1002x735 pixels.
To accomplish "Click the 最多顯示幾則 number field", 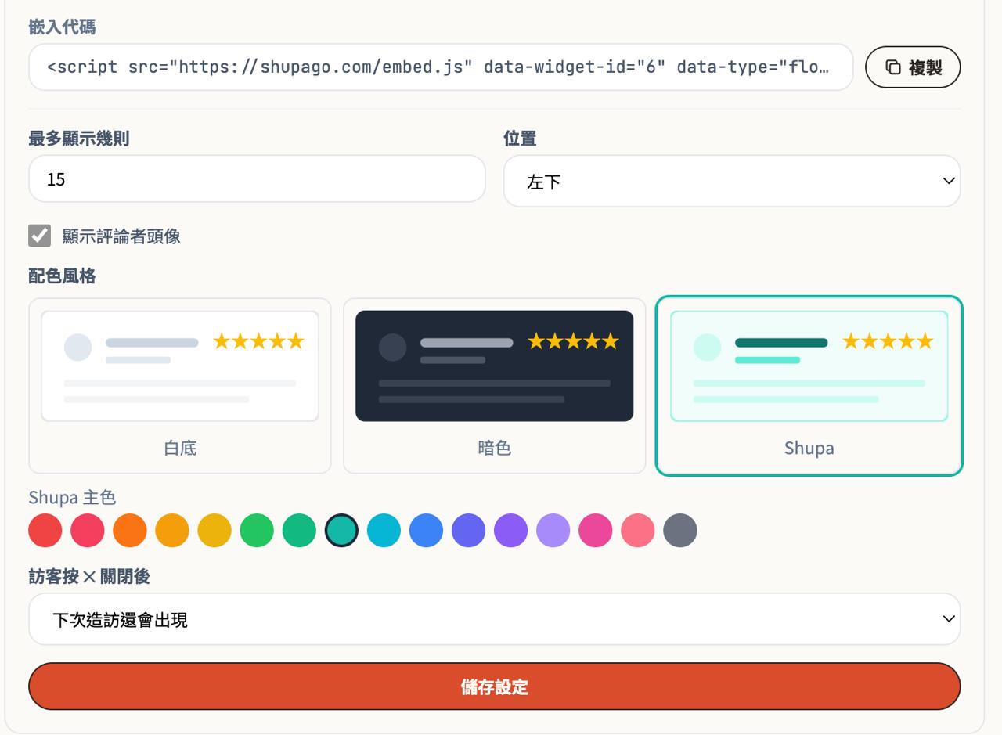I will [257, 179].
